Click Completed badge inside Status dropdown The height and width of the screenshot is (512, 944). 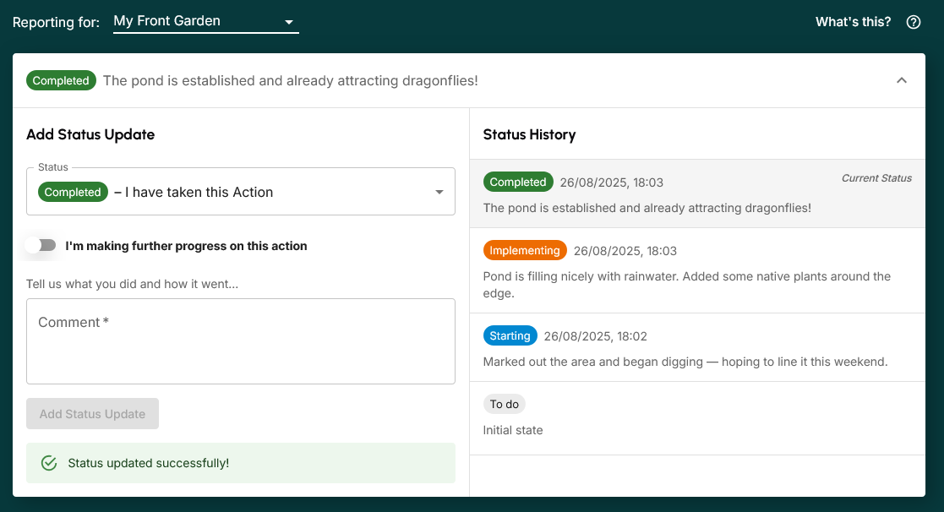pyautogui.click(x=73, y=193)
